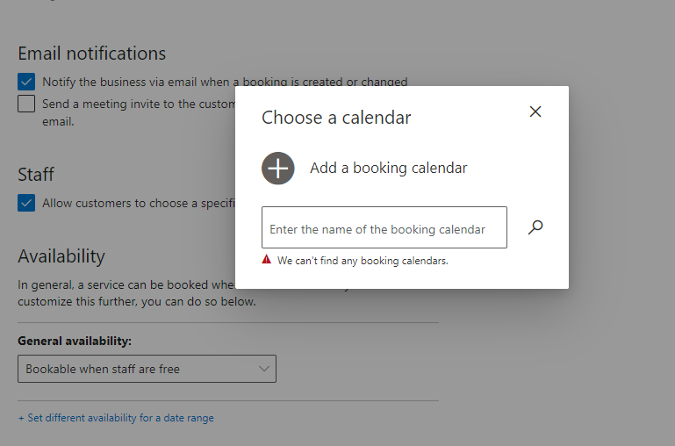Click the magnifier search icon
Image resolution: width=675 pixels, height=446 pixels.
(535, 227)
